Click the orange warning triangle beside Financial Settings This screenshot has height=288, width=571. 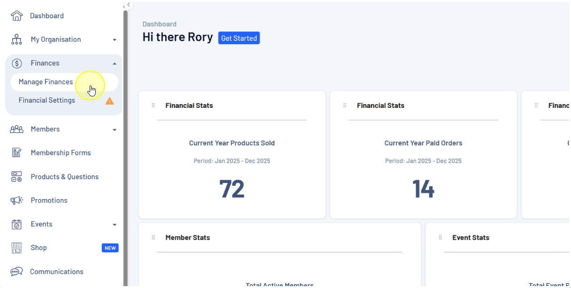tap(109, 101)
